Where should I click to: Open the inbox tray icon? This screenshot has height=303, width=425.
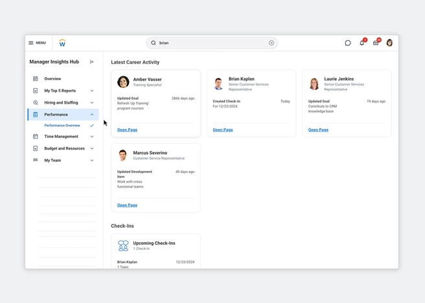[376, 43]
